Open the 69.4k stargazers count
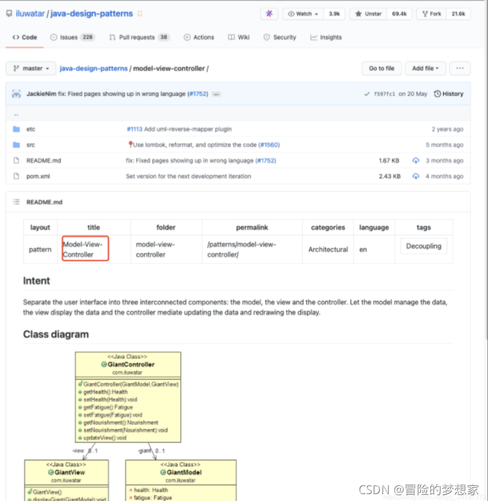Screen dimensions: 488x501 coord(399,14)
